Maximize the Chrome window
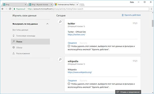 145,2
